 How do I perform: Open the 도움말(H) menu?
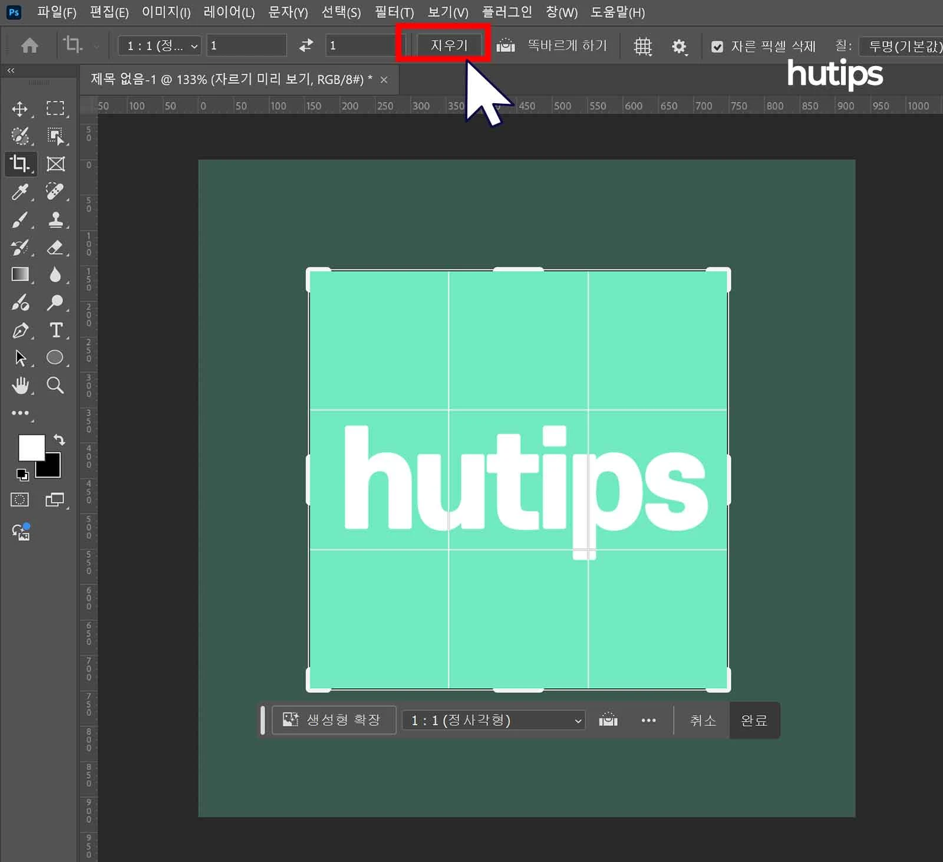click(x=618, y=12)
